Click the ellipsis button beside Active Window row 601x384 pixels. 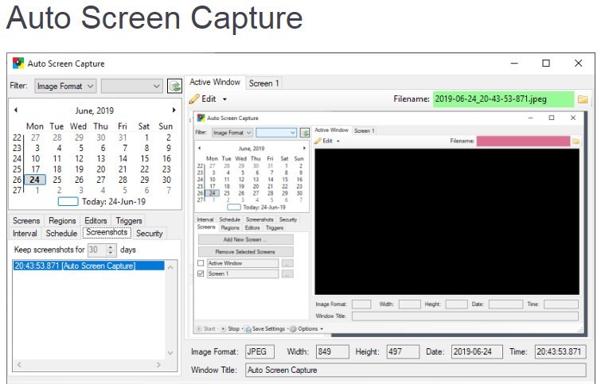click(x=287, y=263)
